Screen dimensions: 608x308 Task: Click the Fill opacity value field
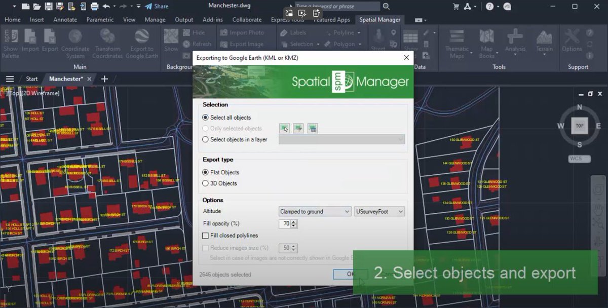coord(285,223)
